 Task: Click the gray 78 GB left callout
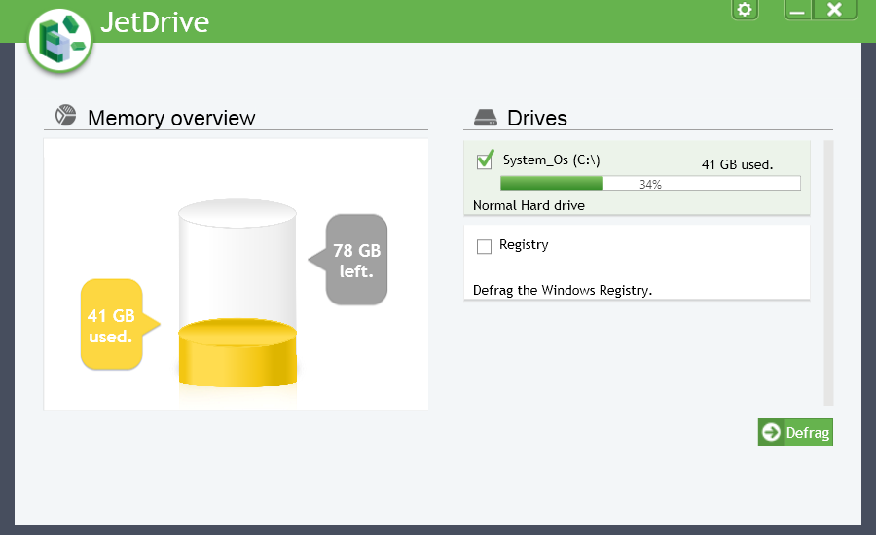pyautogui.click(x=356, y=260)
